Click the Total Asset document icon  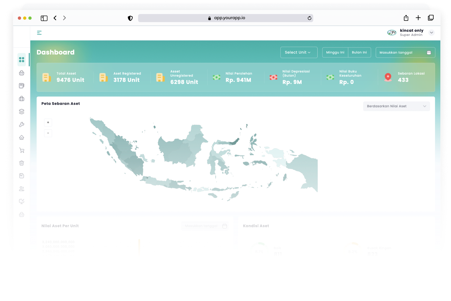(46, 77)
